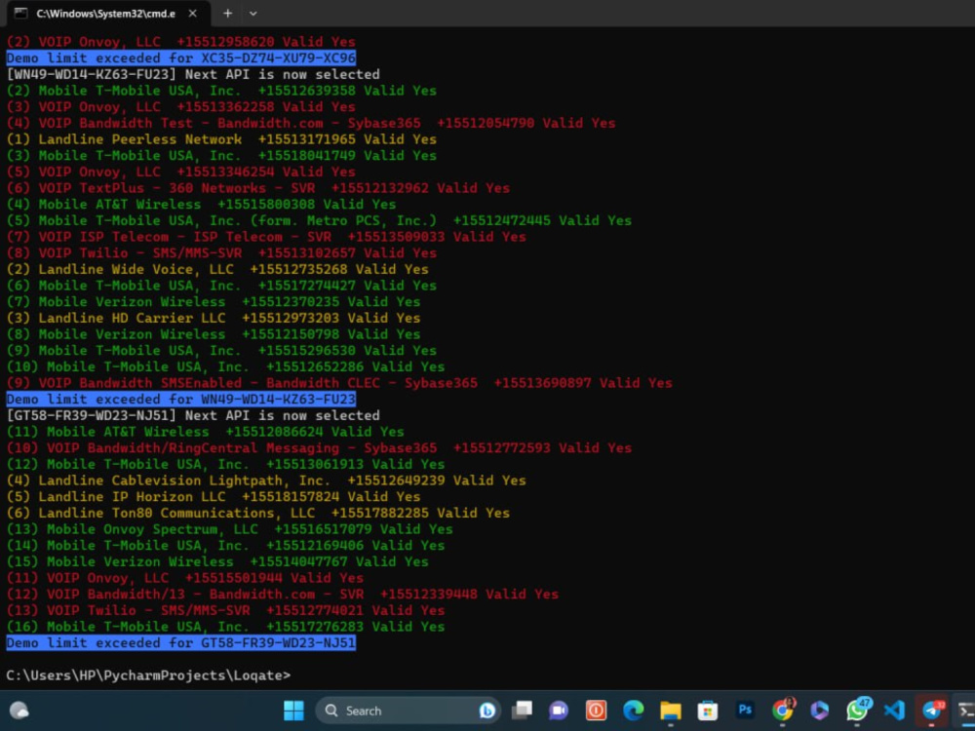Click VOIP TextPlus line +15512132962
Image resolution: width=975 pixels, height=731 pixels.
pos(258,188)
